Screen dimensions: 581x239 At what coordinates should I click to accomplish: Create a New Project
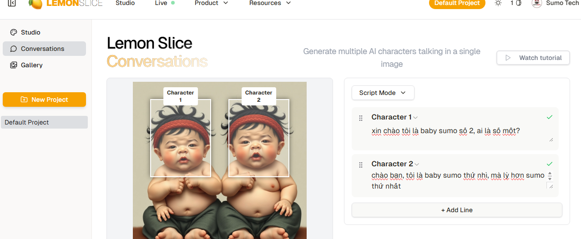44,100
